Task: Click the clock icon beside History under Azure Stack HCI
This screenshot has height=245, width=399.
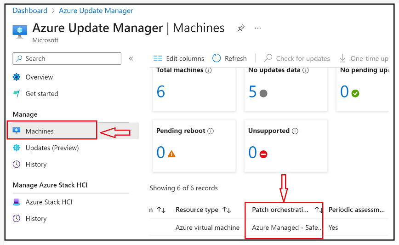Action: (17, 218)
